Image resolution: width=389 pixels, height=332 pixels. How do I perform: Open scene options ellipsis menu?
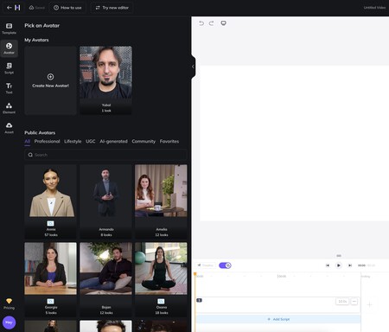[354, 302]
